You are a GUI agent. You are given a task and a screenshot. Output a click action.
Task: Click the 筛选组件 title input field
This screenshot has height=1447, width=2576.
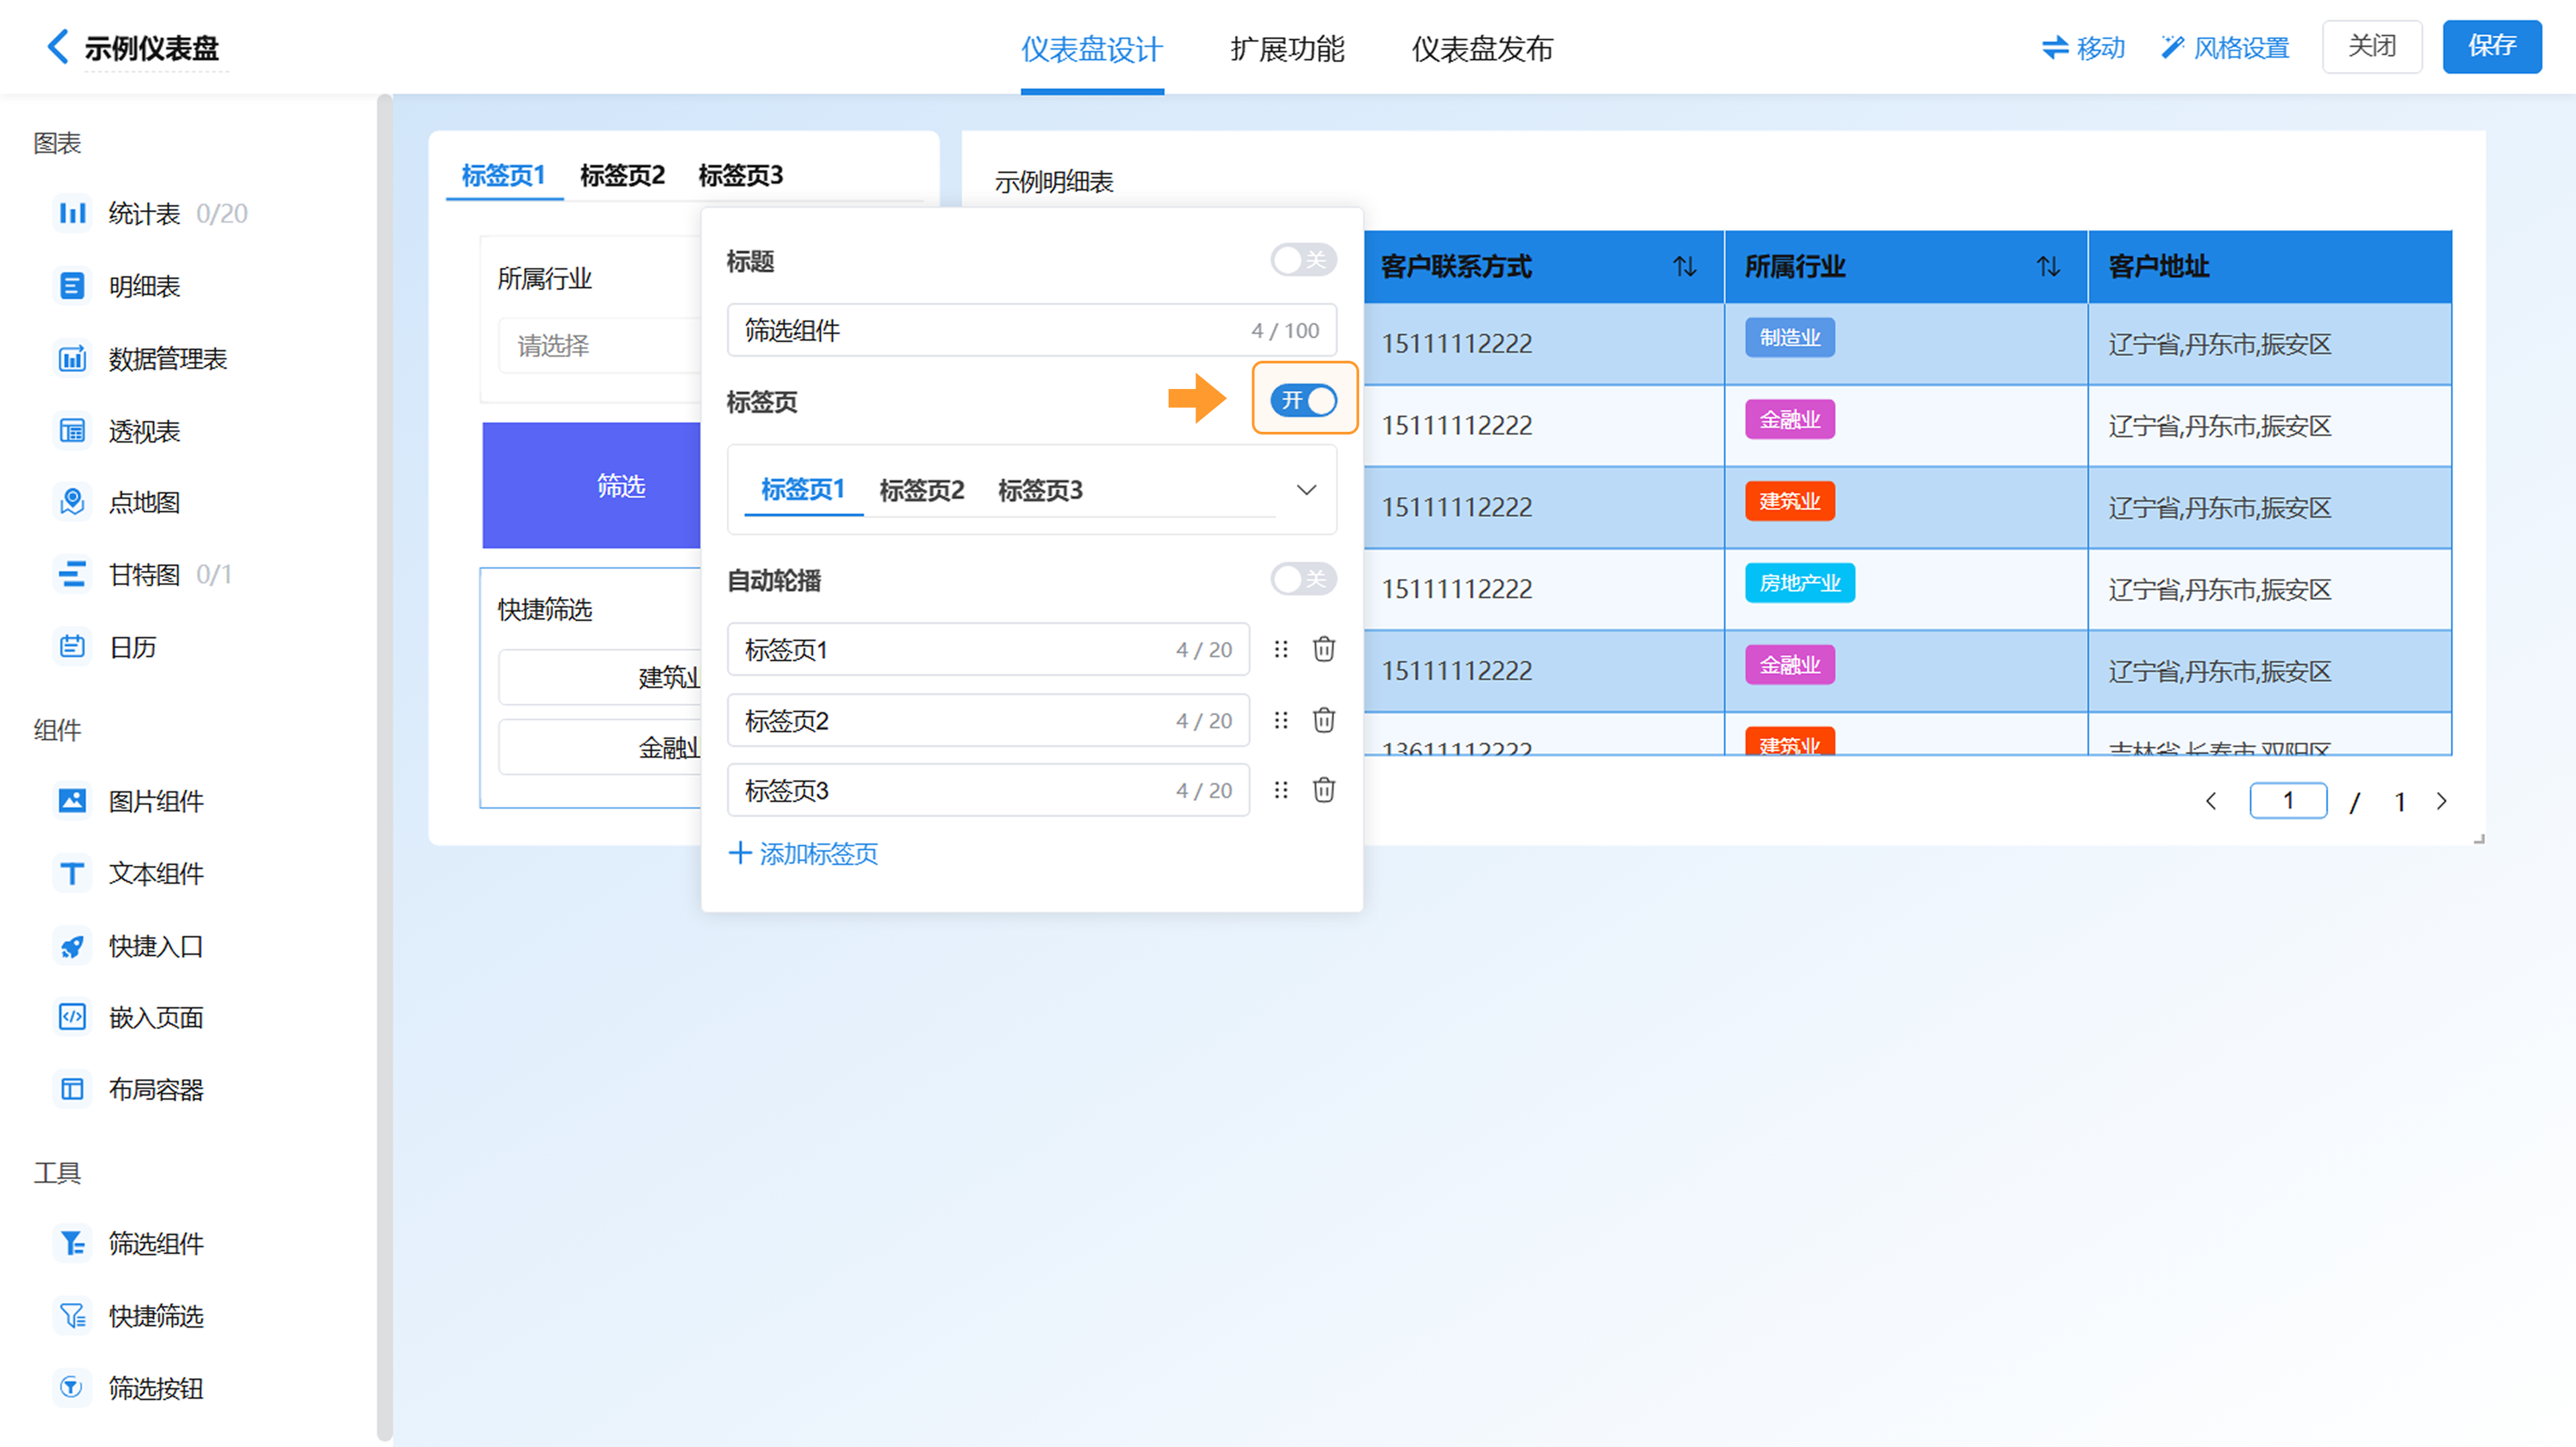click(x=990, y=331)
